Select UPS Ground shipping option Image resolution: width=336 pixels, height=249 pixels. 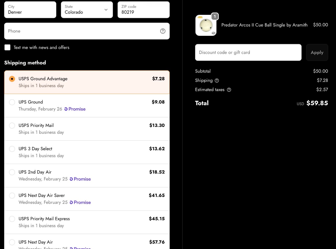[x=12, y=102]
